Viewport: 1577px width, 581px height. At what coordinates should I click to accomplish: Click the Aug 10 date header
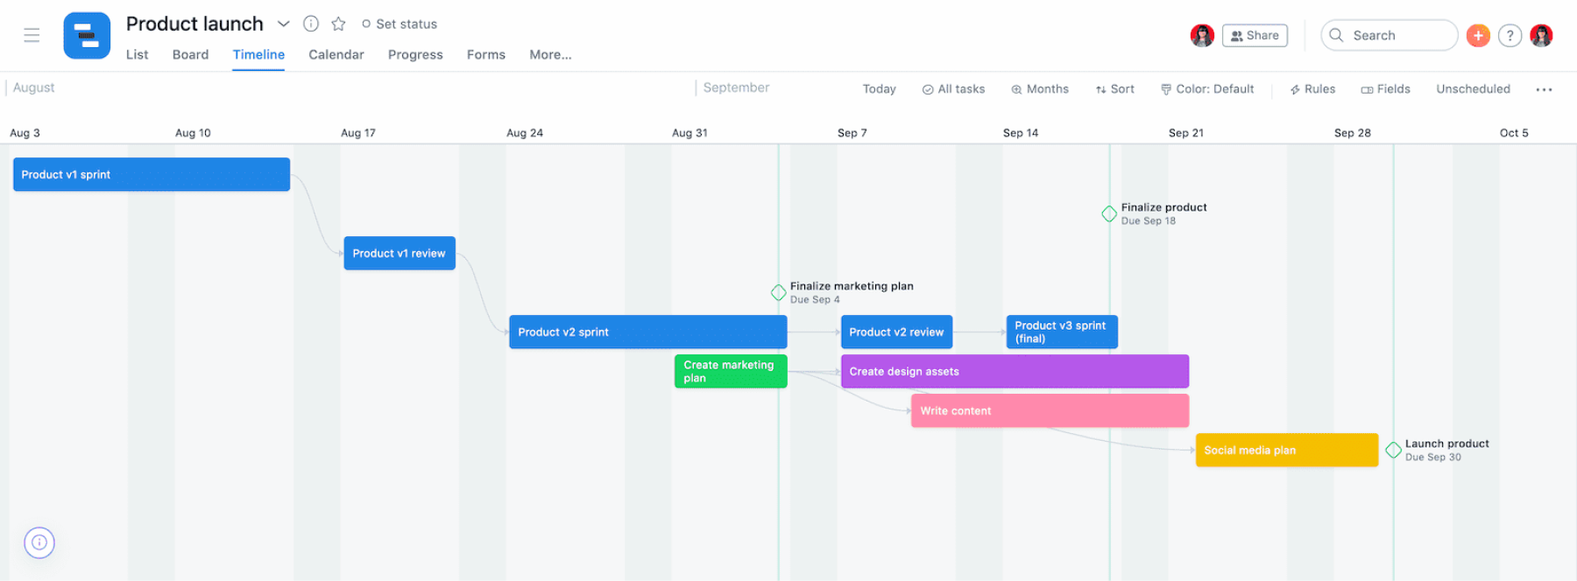(193, 133)
